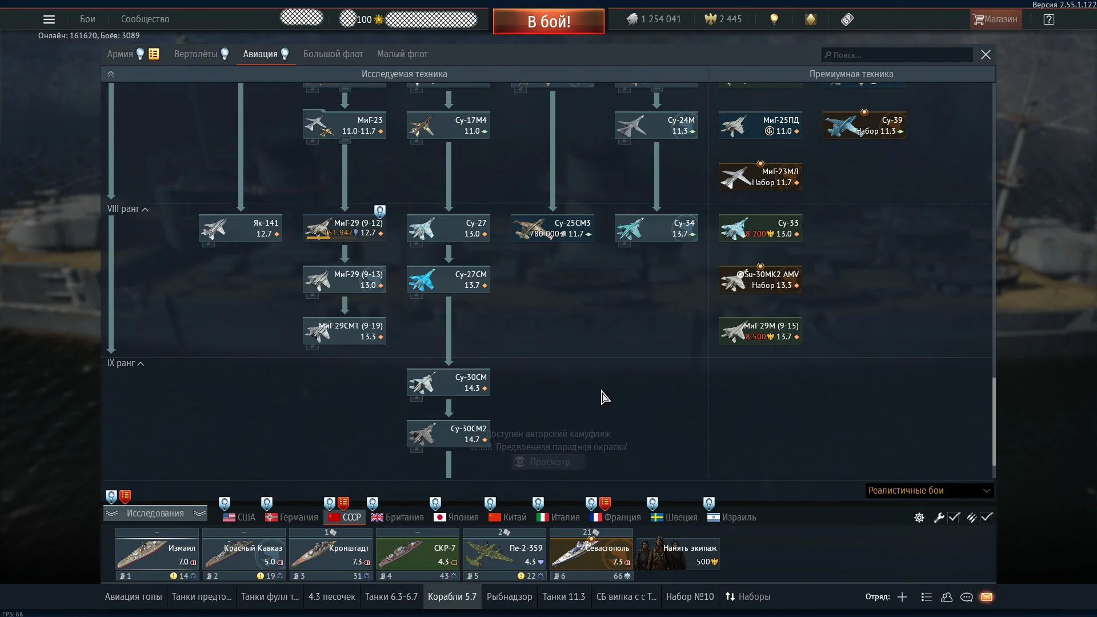This screenshot has width=1097, height=617.
Task: Open the Бои menu
Action: 87,19
